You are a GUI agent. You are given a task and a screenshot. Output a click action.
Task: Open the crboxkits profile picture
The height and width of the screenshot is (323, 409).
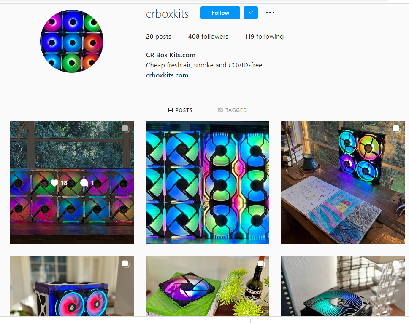72,41
